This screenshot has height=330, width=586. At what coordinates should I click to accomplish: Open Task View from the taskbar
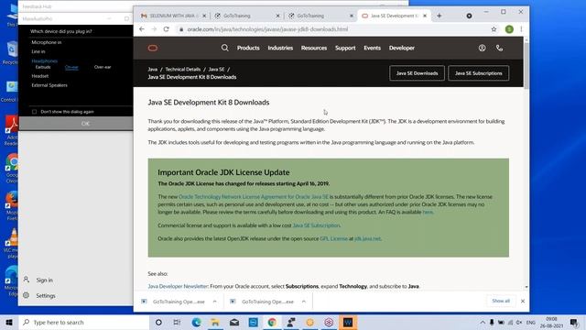tap(177, 322)
